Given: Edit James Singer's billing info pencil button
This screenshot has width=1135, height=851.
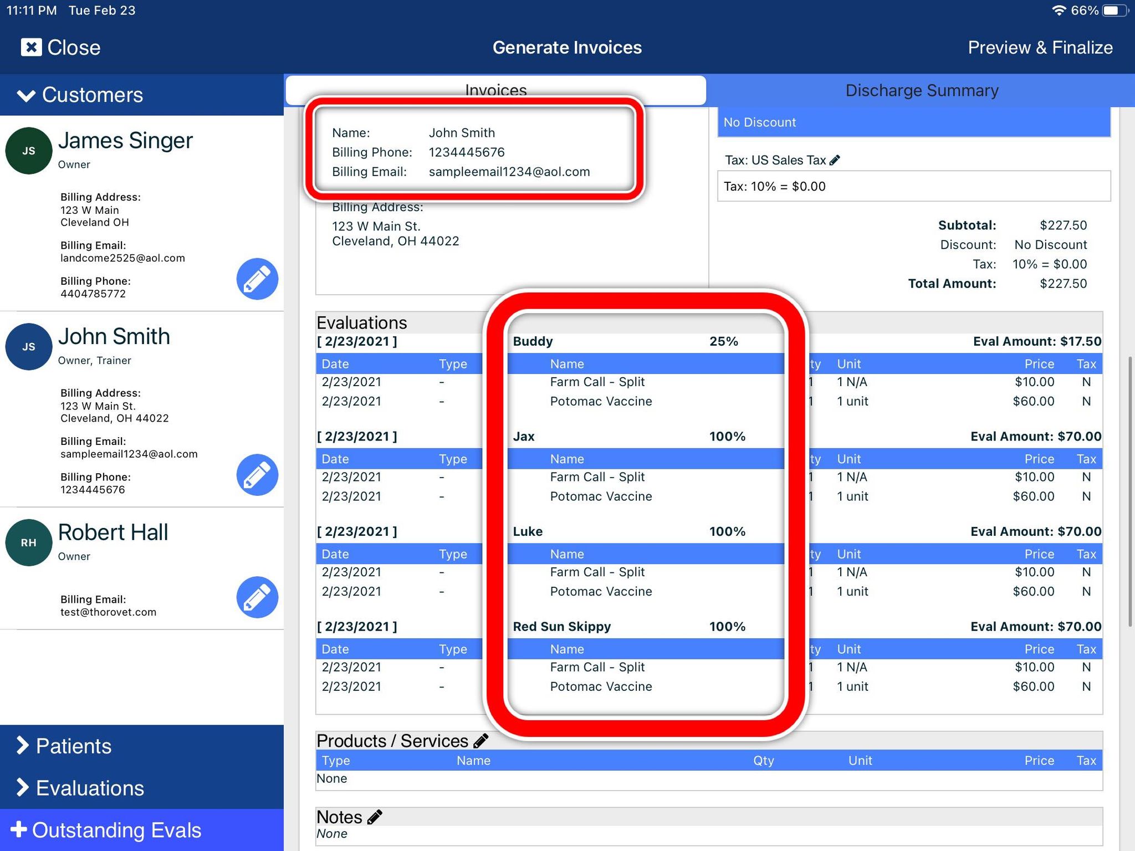Looking at the screenshot, I should [x=257, y=279].
